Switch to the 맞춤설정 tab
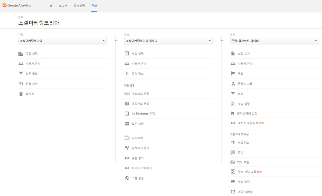322x196 pixels. pos(79,6)
